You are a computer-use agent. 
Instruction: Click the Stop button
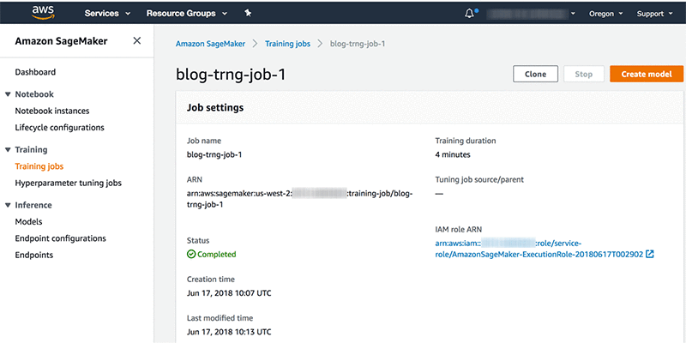584,74
